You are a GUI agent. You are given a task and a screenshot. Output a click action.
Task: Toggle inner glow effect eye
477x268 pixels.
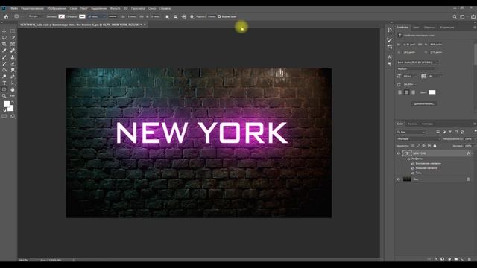(413, 164)
